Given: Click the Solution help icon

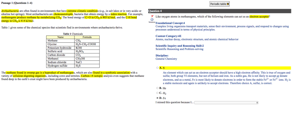Looking at the screenshot, I should [x=152, y=20].
